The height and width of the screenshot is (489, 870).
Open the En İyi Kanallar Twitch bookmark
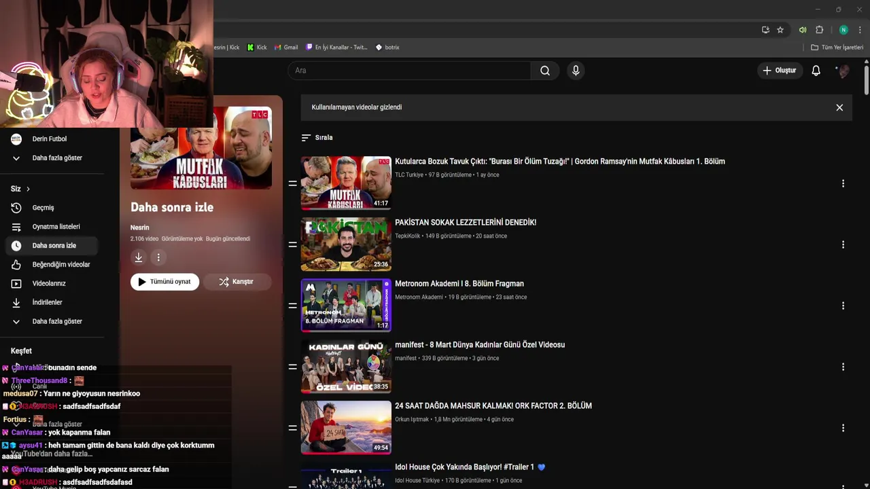[x=336, y=48]
